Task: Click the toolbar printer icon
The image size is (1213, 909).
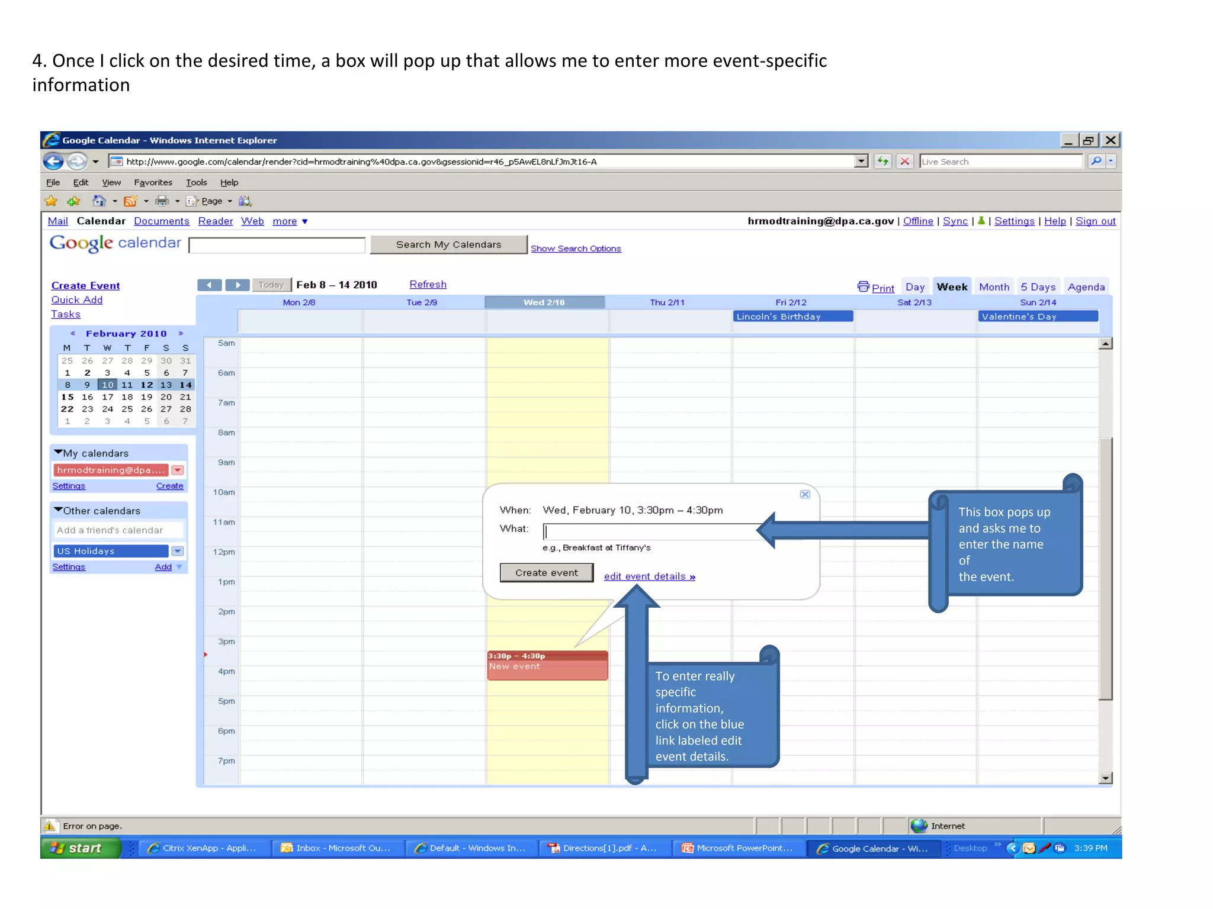Action: coord(161,201)
